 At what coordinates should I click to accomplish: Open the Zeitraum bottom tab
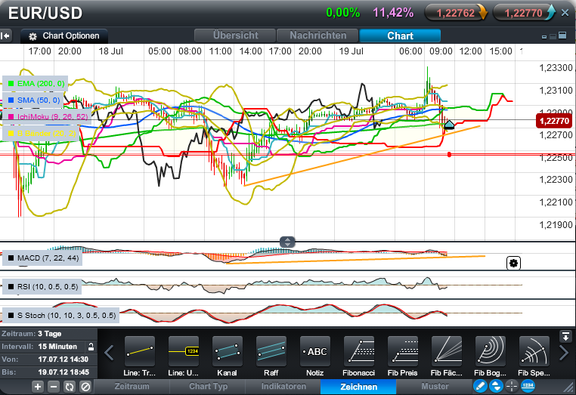pos(132,387)
